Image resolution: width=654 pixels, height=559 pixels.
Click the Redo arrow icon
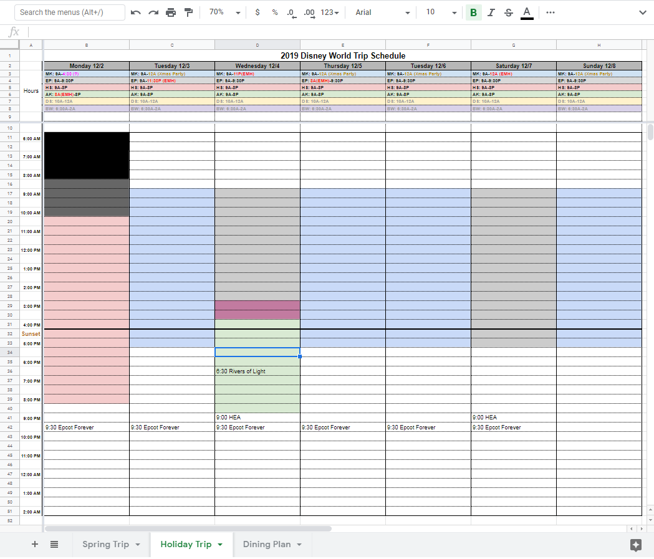click(153, 12)
